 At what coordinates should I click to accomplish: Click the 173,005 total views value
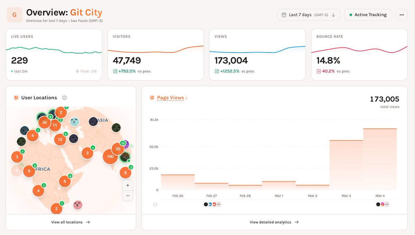point(385,99)
